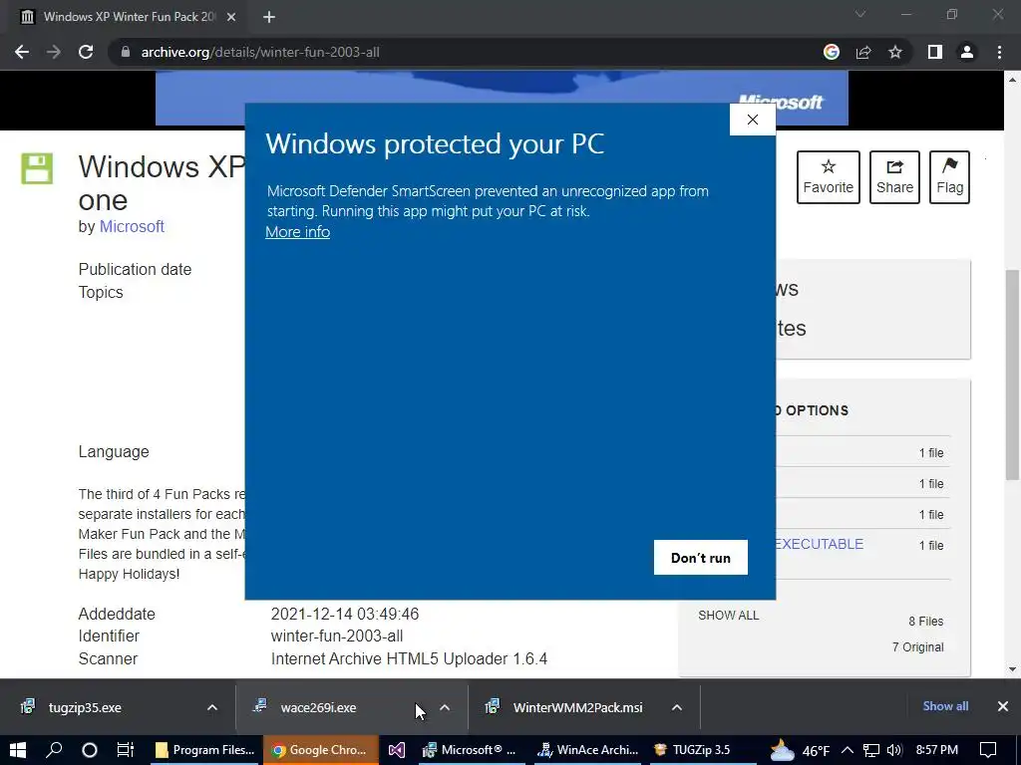Reload the archive.org page
Screen dimensions: 1021x765
pos(86,52)
